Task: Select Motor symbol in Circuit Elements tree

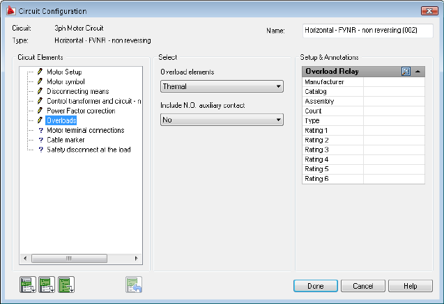Action: tap(66, 81)
